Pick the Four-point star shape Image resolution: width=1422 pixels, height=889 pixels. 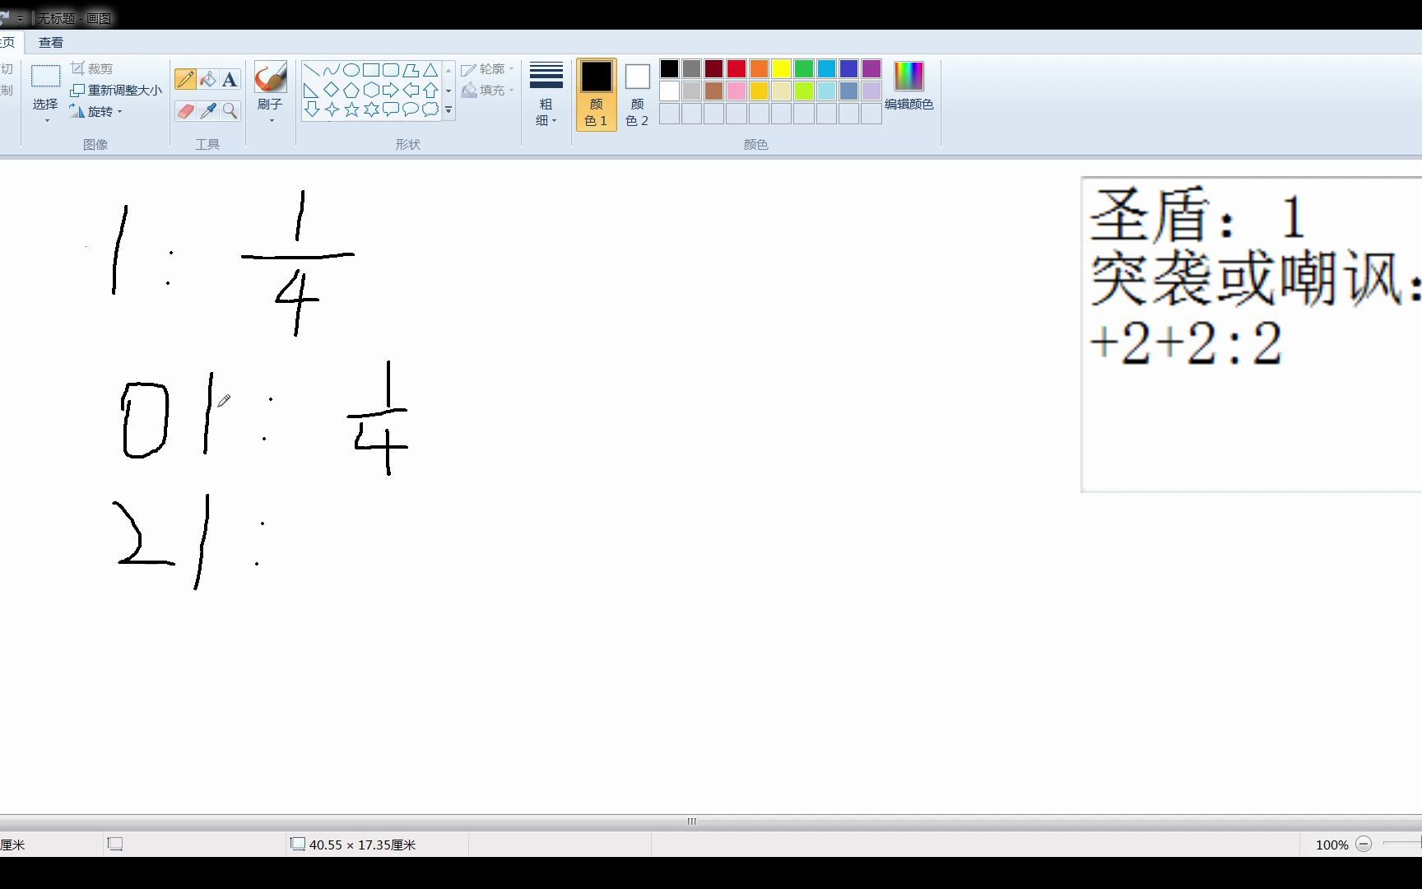pos(332,109)
